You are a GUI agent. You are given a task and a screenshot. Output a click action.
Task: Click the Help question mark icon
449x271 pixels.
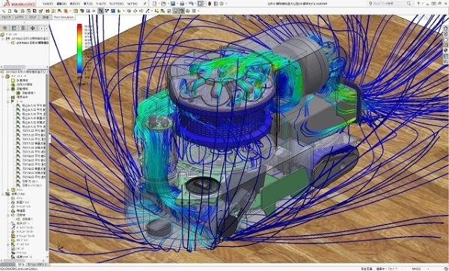pyautogui.click(x=418, y=4)
